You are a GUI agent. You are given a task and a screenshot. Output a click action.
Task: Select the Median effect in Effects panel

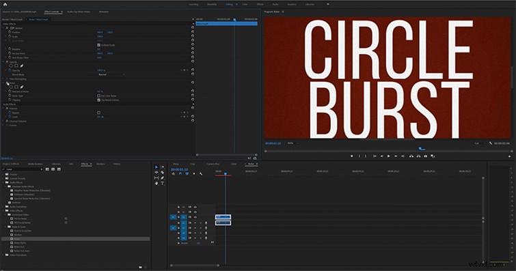point(18,235)
